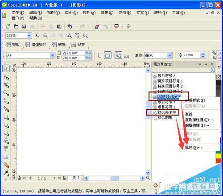Image resolution: width=223 pixels, height=196 pixels.
Task: Select the 项目符号 3 style
Action: point(164,76)
